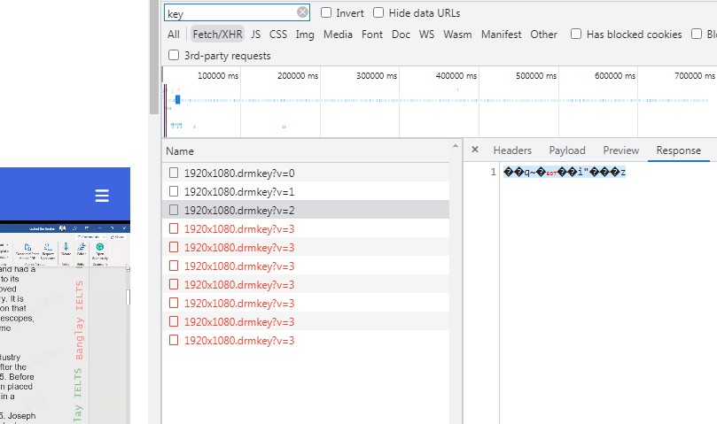Select the Fetch/XHR filter
The height and width of the screenshot is (424, 717).
pyautogui.click(x=217, y=35)
